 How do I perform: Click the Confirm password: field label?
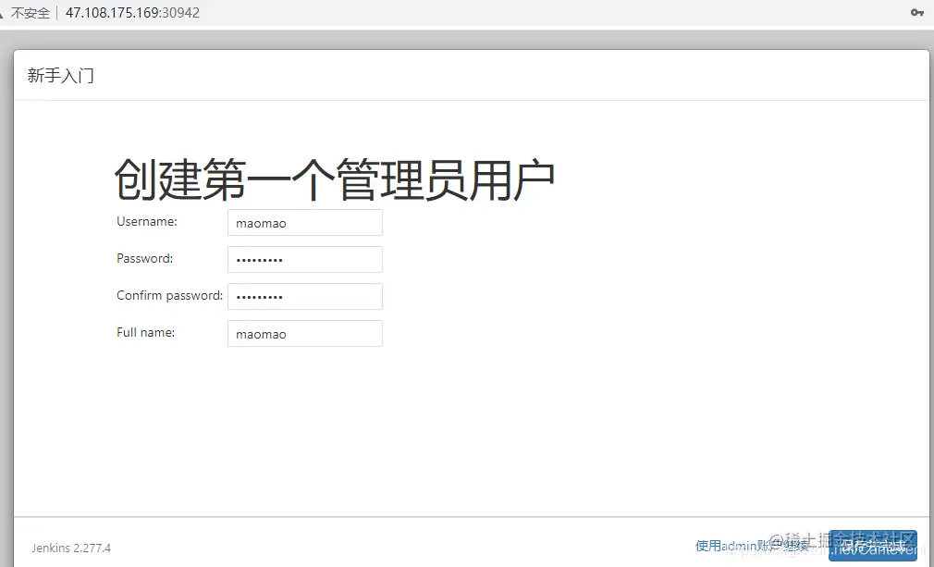click(x=168, y=295)
